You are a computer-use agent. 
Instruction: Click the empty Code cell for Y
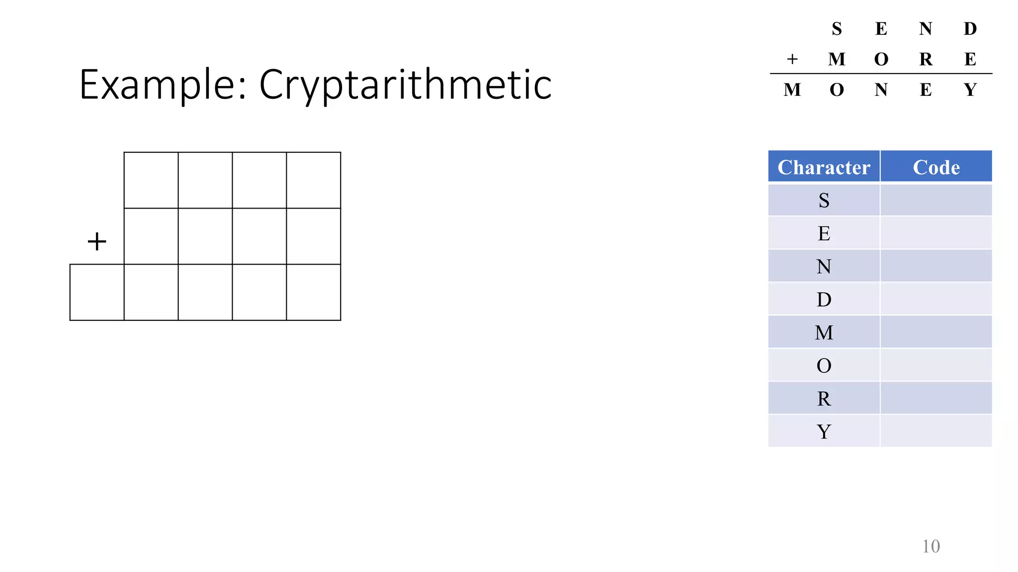(x=935, y=431)
